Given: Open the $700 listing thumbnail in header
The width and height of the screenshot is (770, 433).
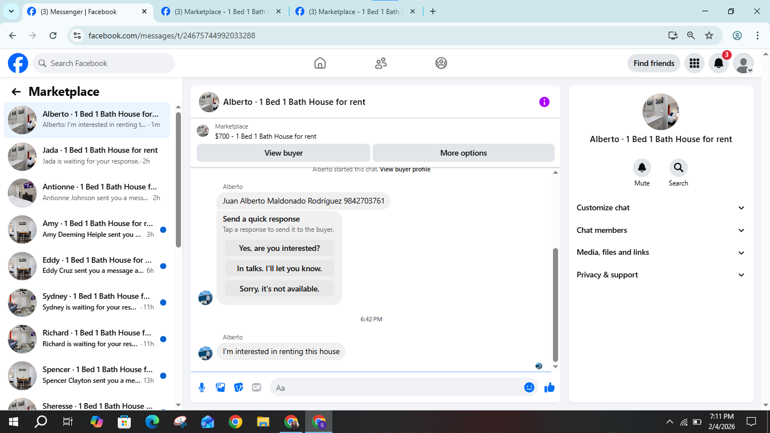Looking at the screenshot, I should click(203, 131).
